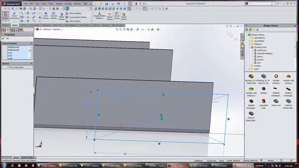Click the search field at top right
The height and width of the screenshot is (168, 299).
260,4
